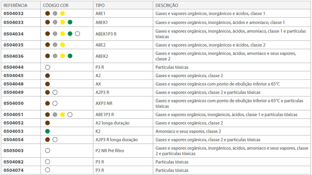Click the green dot in row 0504033

70,22
